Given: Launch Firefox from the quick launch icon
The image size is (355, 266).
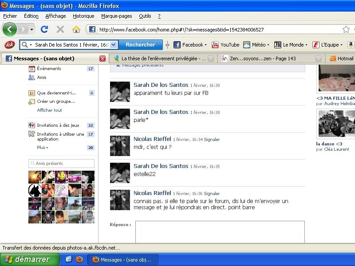Looking at the screenshot, I should [x=79, y=259].
